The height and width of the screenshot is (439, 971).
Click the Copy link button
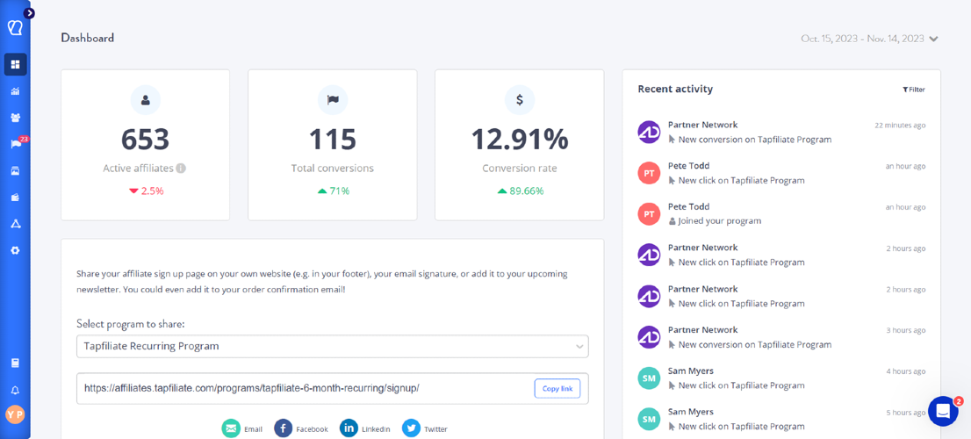click(x=557, y=389)
